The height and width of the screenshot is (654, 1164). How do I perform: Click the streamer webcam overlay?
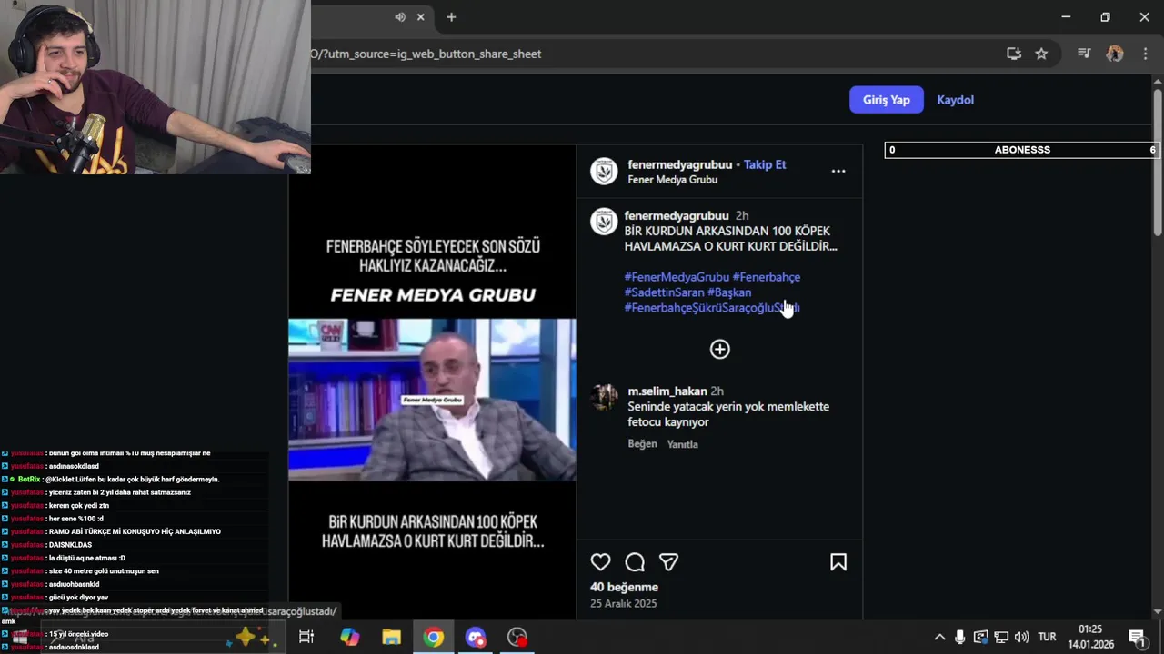click(156, 87)
